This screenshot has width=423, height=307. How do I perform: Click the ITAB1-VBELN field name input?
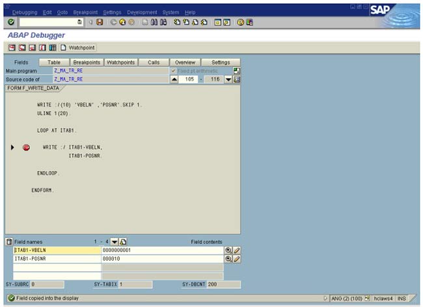(x=57, y=250)
